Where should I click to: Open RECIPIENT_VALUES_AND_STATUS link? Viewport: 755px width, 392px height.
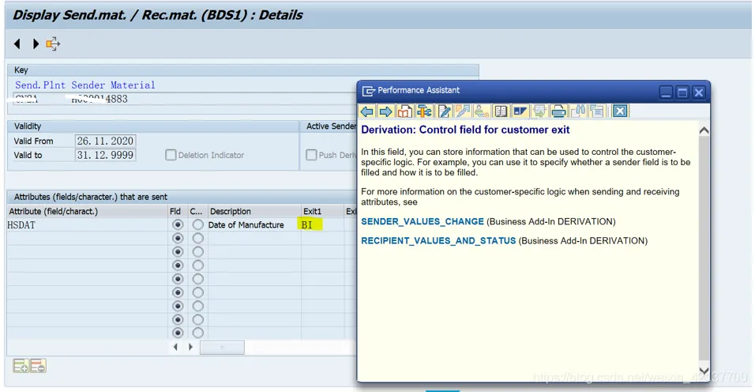coord(438,241)
